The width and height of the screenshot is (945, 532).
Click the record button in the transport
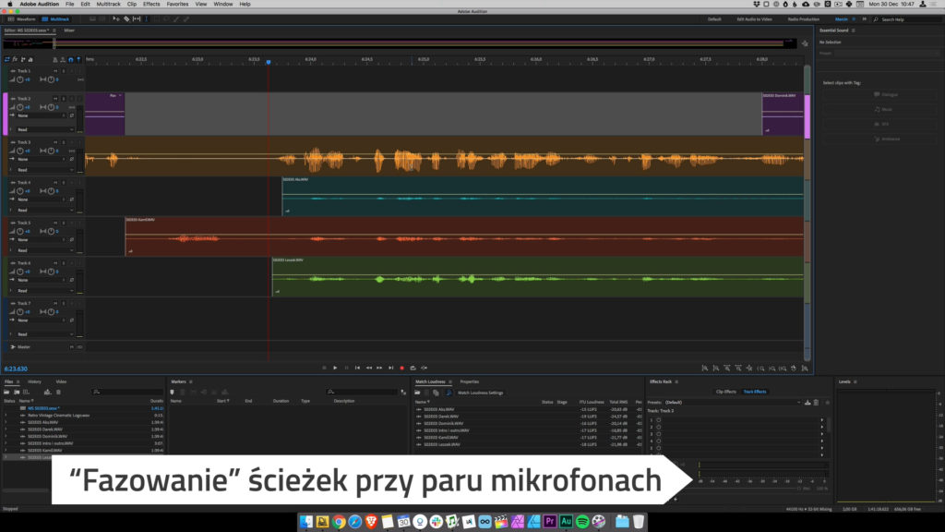coord(402,367)
